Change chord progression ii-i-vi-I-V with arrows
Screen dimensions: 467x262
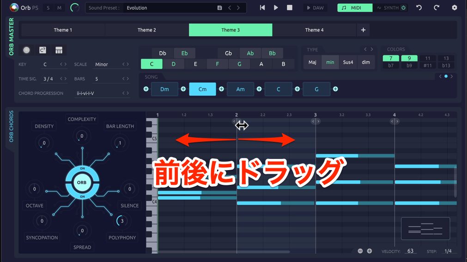[125, 93]
